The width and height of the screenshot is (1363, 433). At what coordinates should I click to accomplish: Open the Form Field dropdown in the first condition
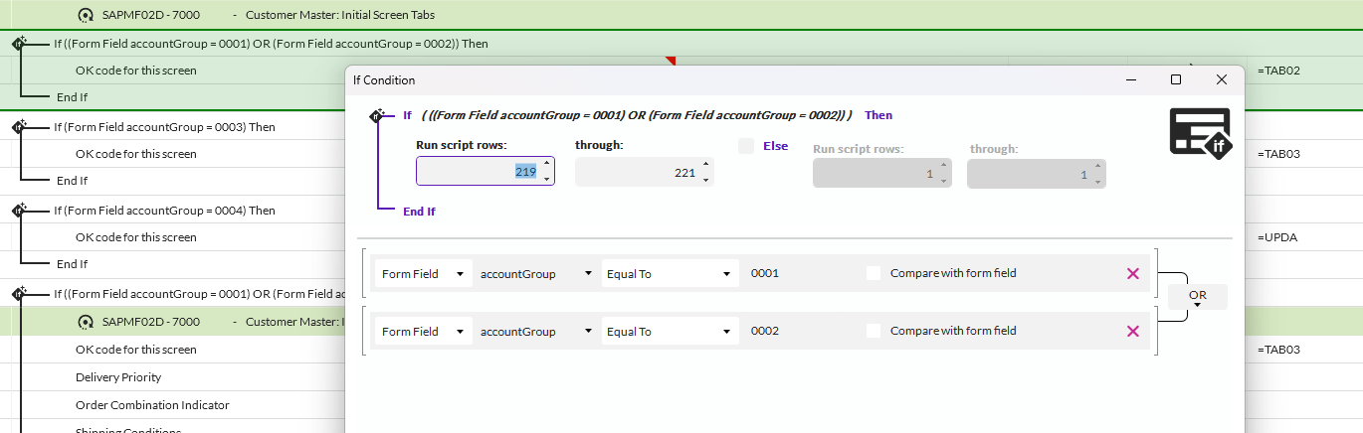tap(423, 273)
